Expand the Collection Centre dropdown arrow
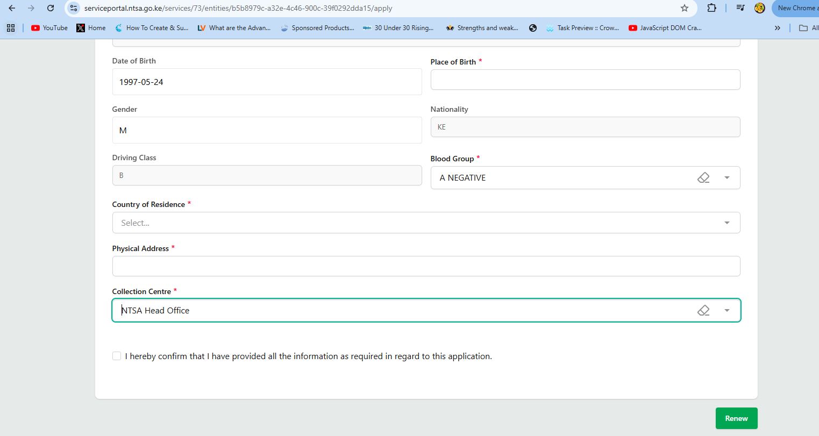 point(727,310)
